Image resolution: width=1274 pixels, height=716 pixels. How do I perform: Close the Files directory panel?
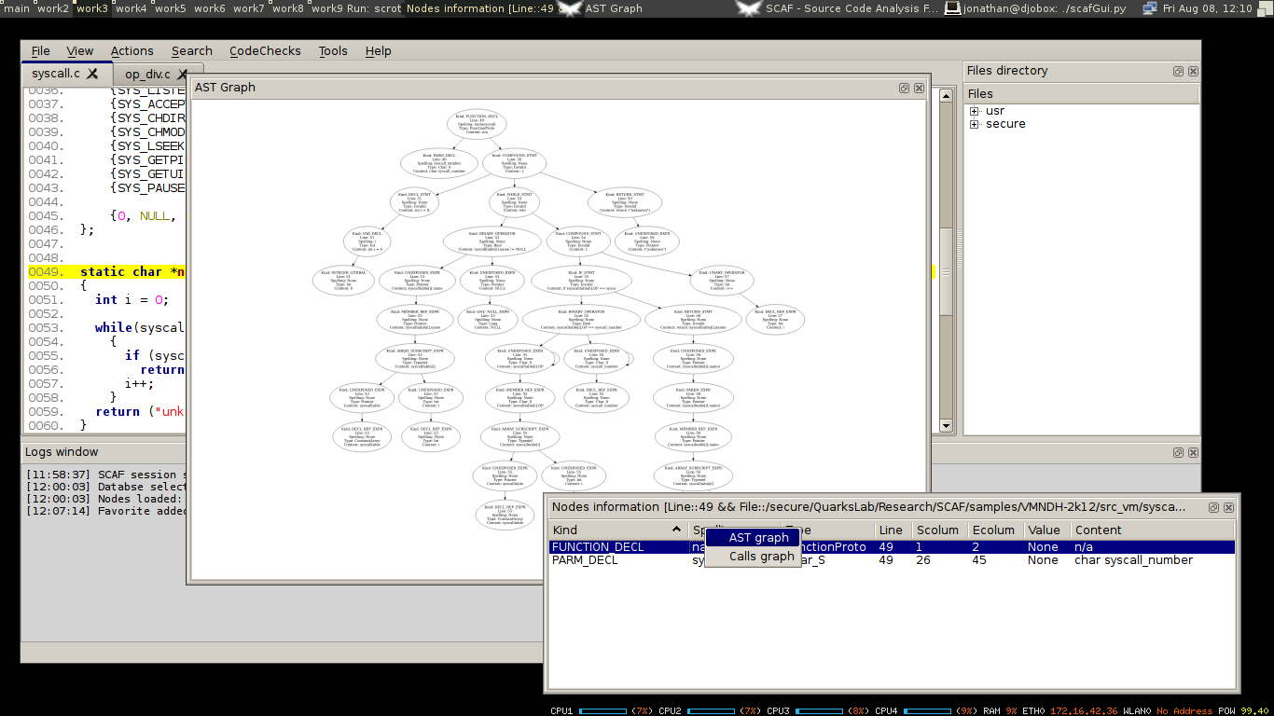tap(1193, 71)
